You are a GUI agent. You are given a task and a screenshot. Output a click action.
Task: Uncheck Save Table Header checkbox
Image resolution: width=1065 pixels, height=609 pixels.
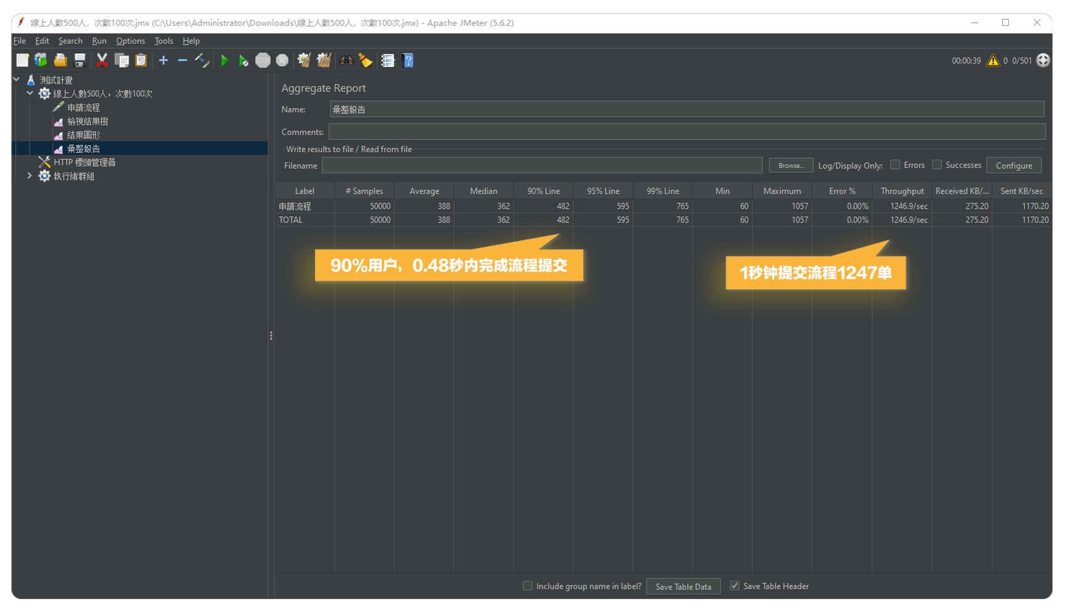[734, 586]
